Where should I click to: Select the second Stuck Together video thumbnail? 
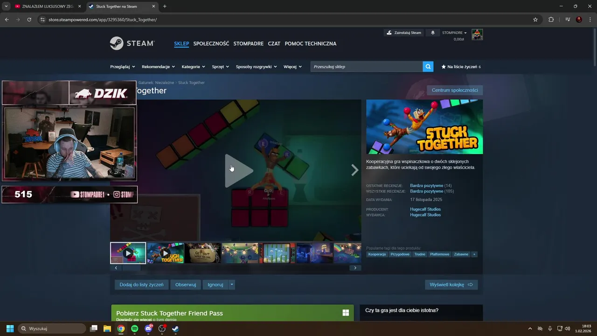(165, 253)
